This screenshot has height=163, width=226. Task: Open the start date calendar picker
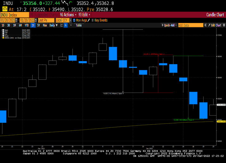tap(17, 20)
